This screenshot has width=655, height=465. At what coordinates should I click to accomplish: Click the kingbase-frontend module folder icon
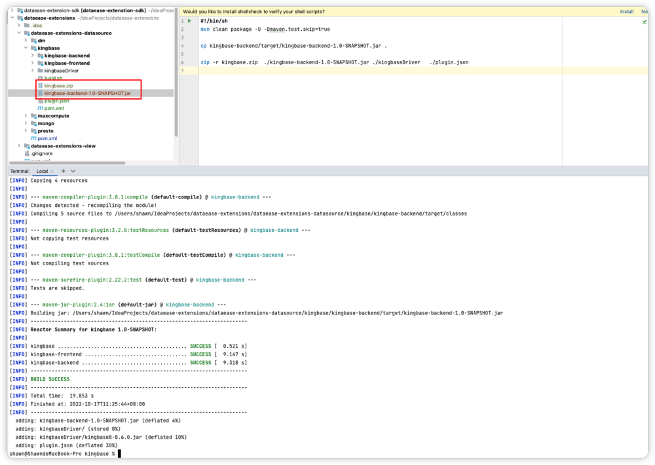tap(41, 63)
